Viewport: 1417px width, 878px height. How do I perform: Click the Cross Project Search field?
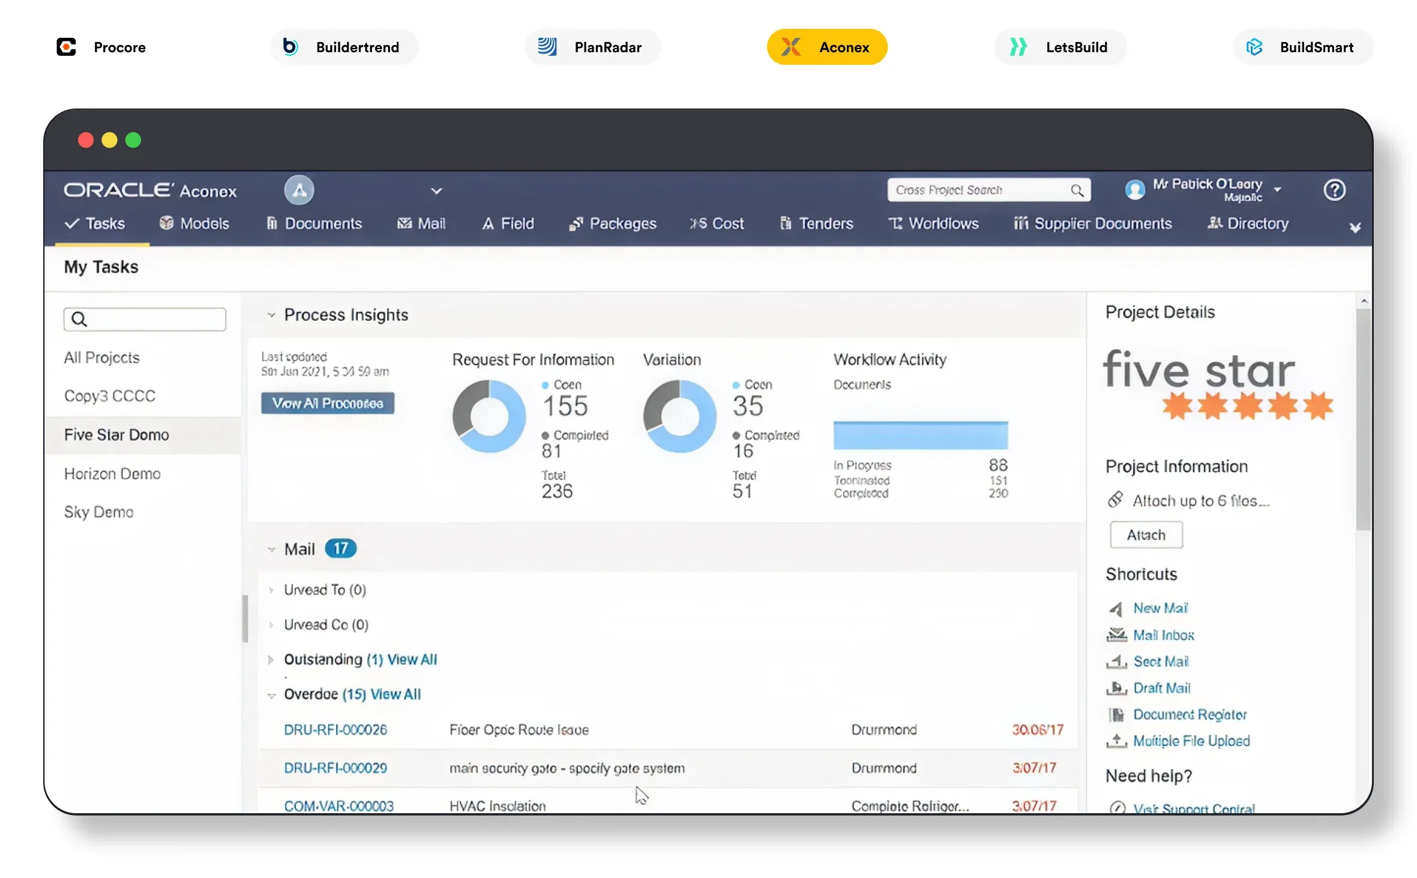click(988, 190)
